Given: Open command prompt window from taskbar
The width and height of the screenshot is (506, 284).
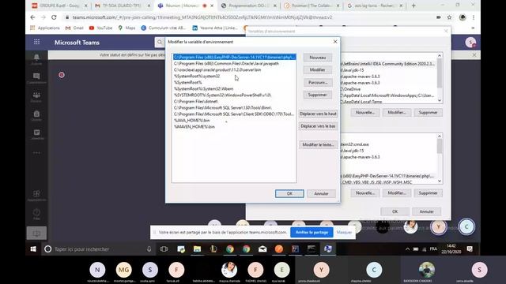Looking at the screenshot, I should [311, 249].
